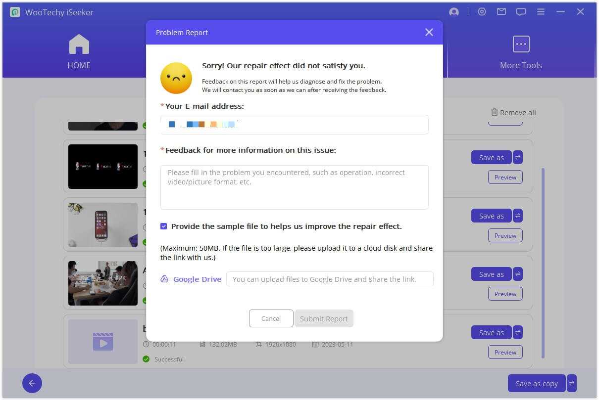Close the Problem Report dialog
Image resolution: width=599 pixels, height=400 pixels.
tap(429, 32)
